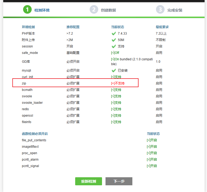Click the redis row label
The width and height of the screenshot is (207, 192).
[25, 109]
